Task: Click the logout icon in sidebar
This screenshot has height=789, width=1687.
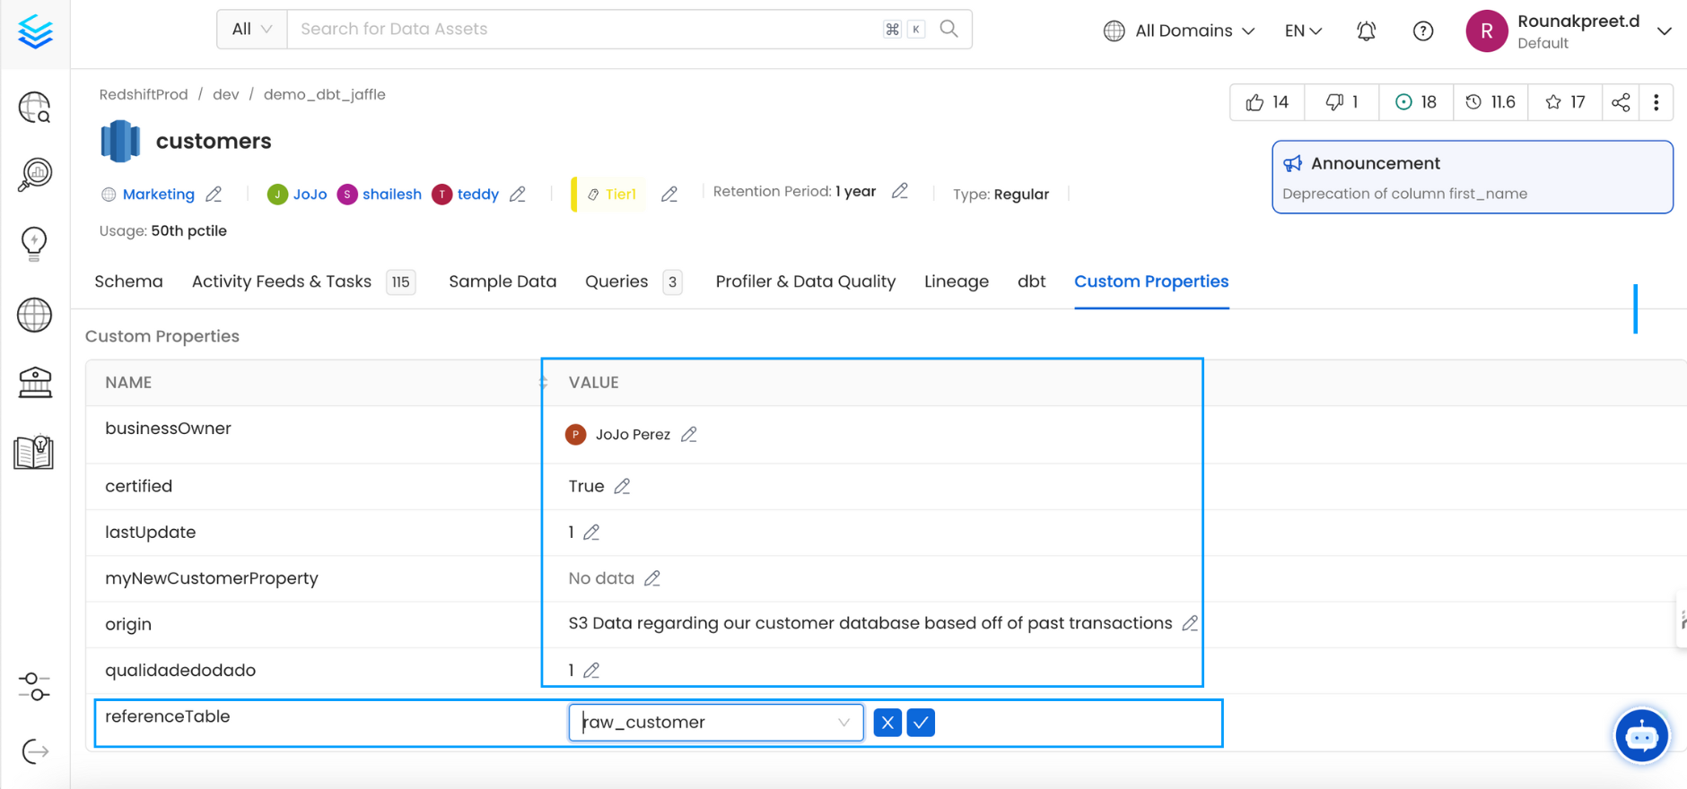Action: pos(35,751)
